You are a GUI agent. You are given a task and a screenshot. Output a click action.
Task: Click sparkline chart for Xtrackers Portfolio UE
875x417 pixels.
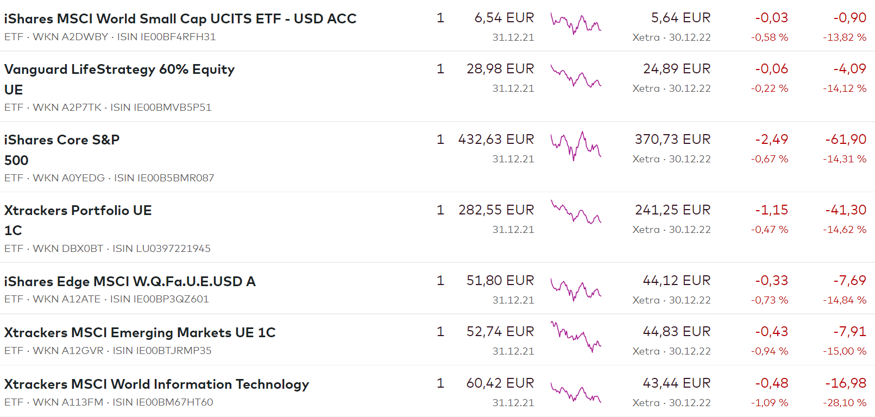click(x=576, y=212)
